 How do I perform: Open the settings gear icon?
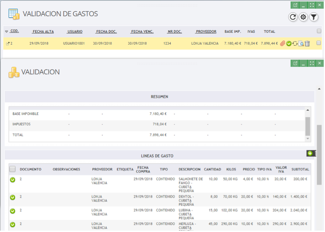(303, 17)
